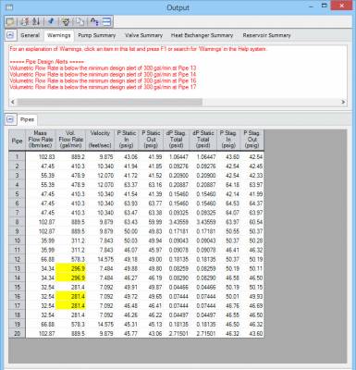Click the P Static In column header
This screenshot has height=370, width=356.
(x=127, y=141)
